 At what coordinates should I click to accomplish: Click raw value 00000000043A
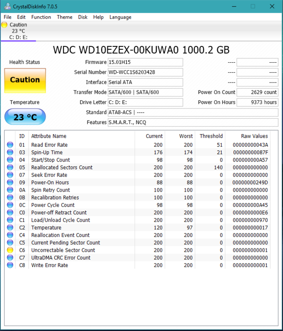(250, 145)
